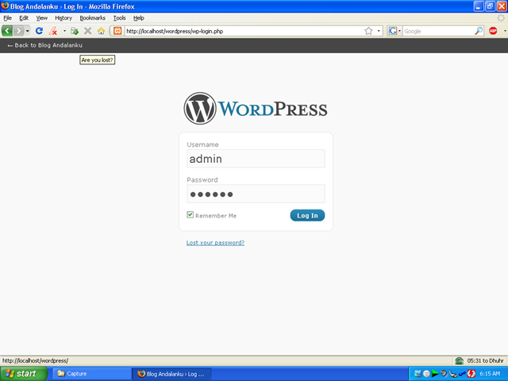The image size is (508, 381).
Task: Click the orange site icon in address bar
Action: (117, 31)
